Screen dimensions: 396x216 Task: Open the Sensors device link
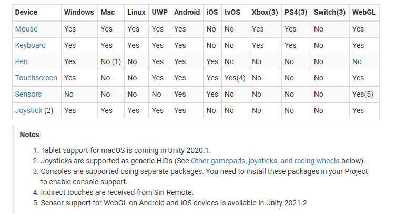(x=28, y=94)
